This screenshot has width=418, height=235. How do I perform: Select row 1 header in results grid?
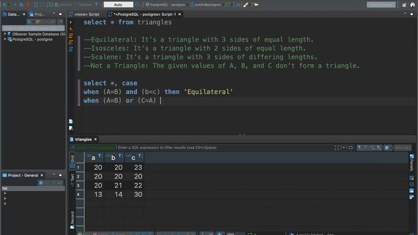[80, 167]
